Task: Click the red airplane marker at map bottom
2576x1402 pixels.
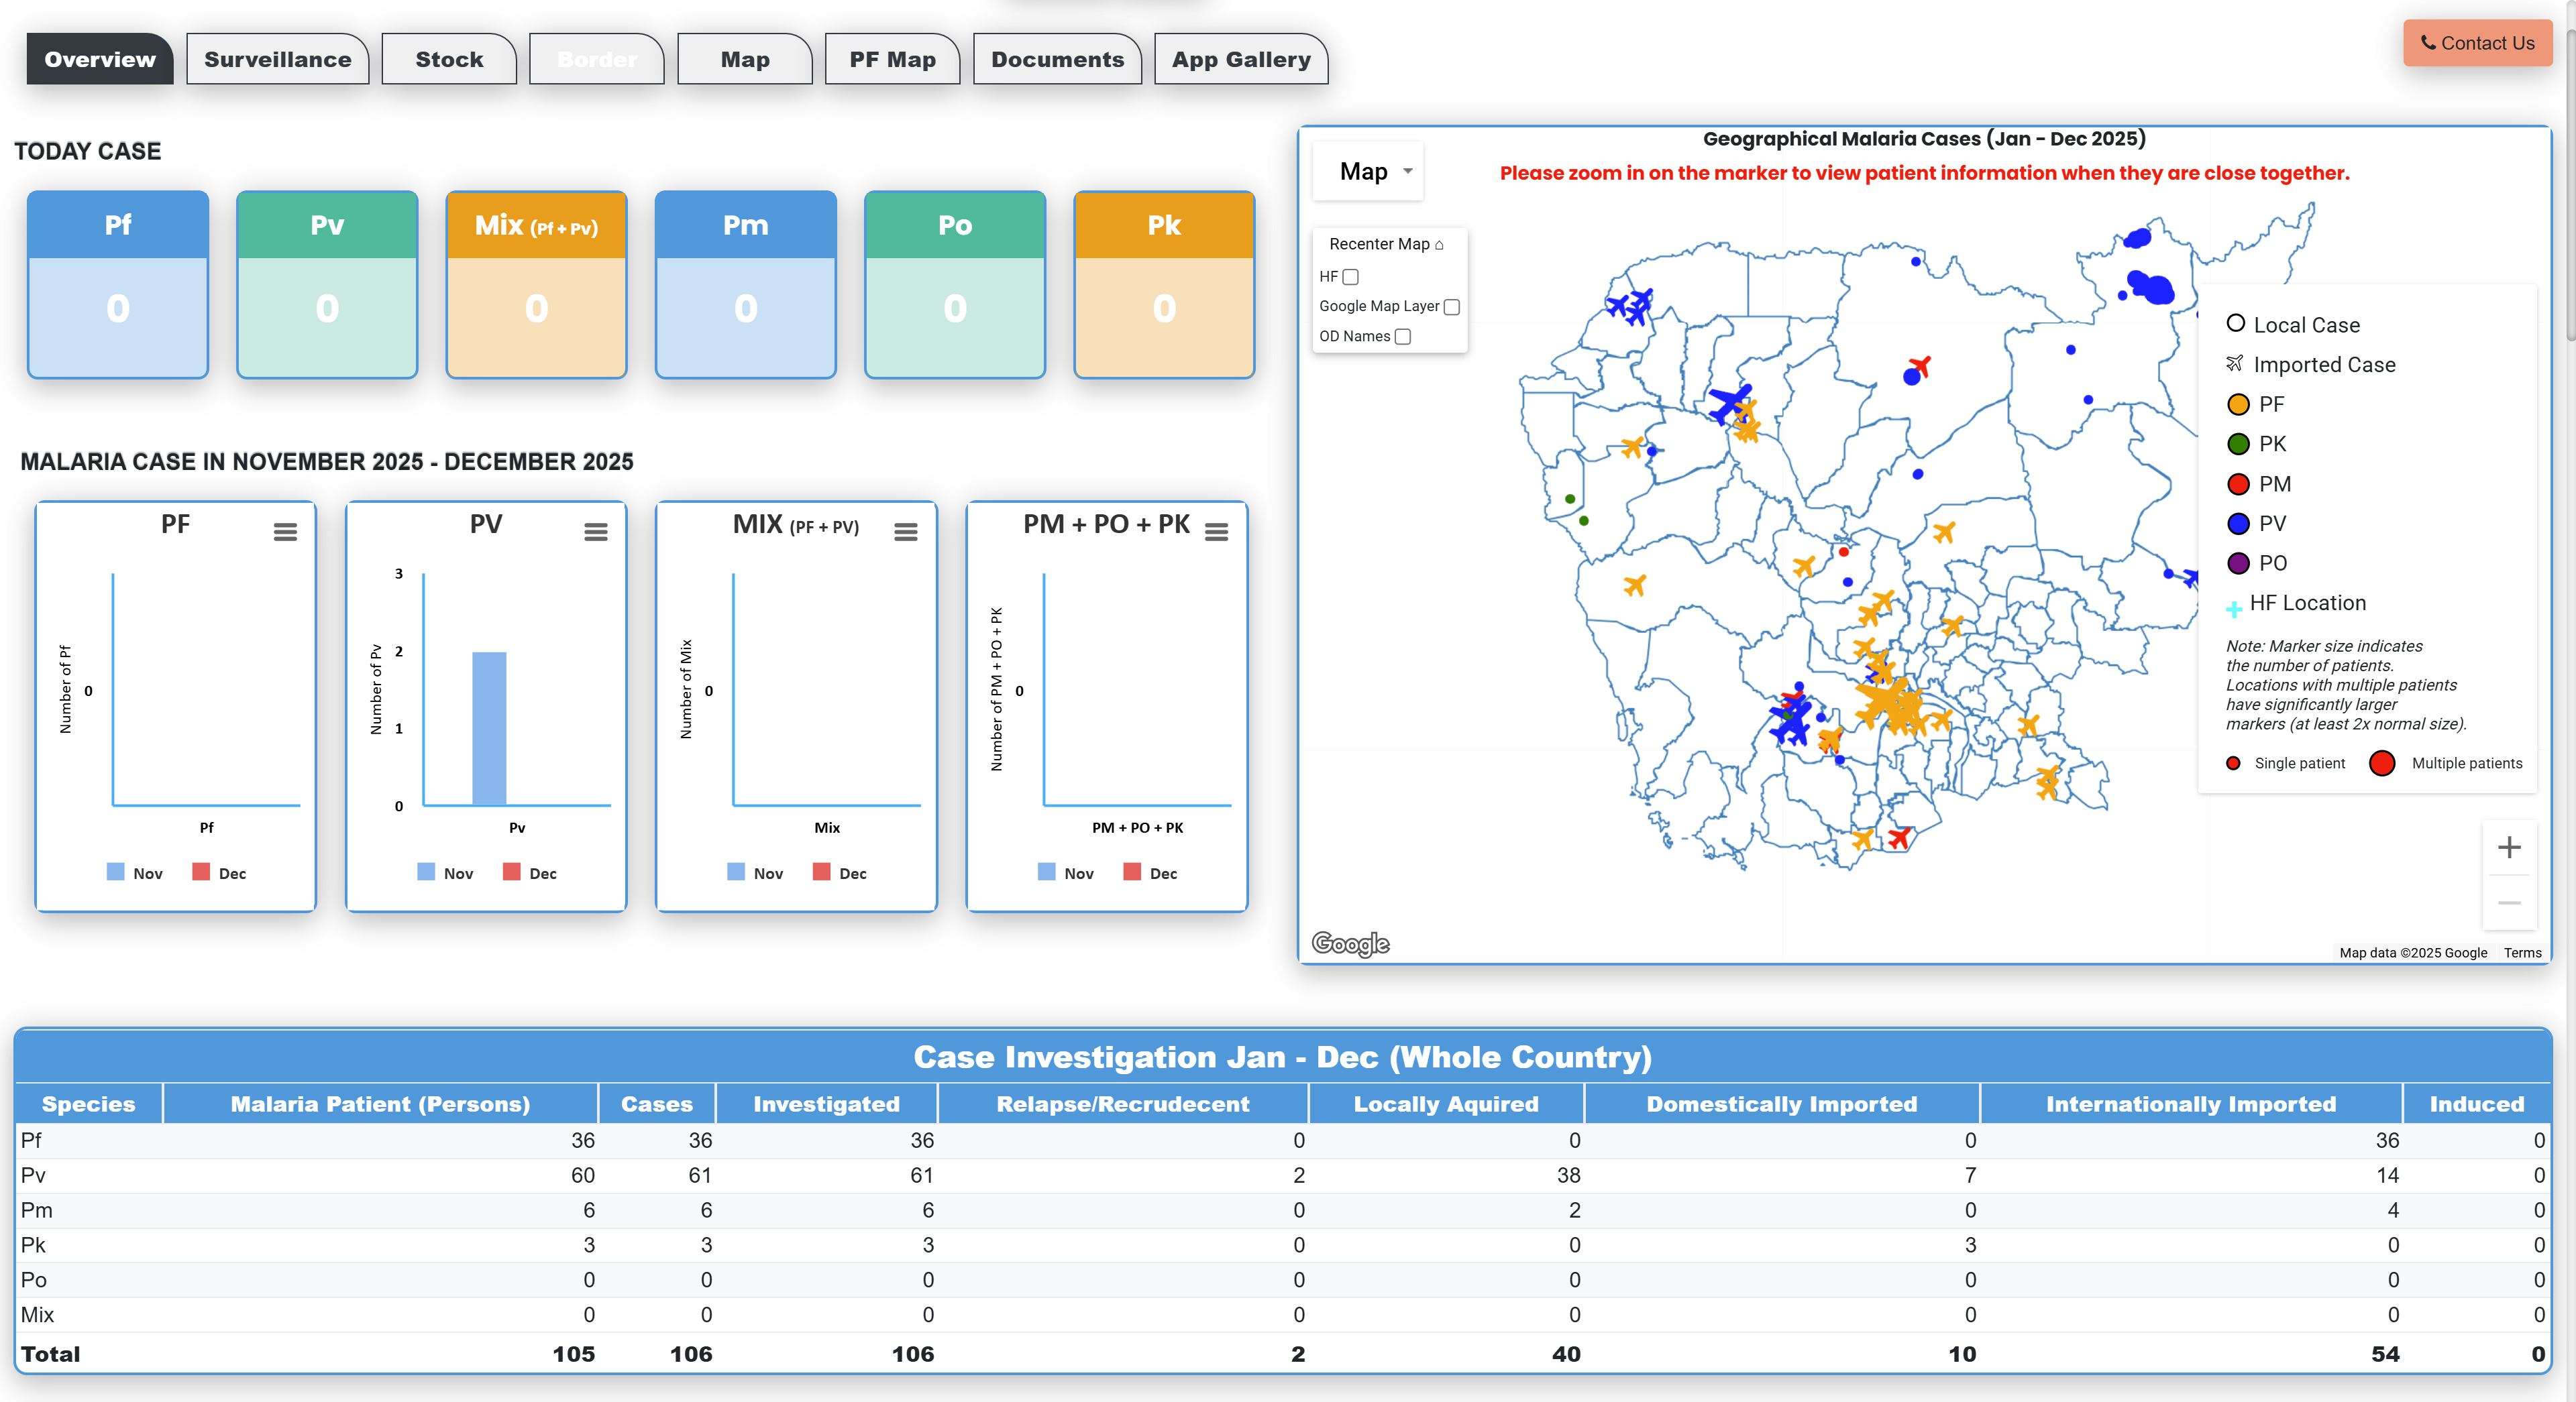Action: (1899, 837)
